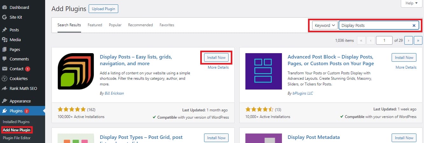Click the Appearance paintbrush icon
Image resolution: width=424 pixels, height=143 pixels.
[4, 101]
